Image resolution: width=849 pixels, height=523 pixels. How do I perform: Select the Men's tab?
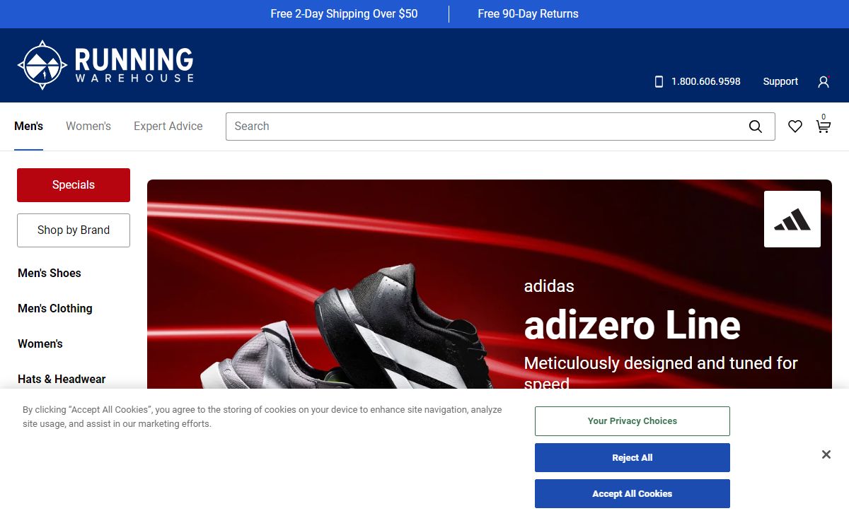[x=29, y=127]
